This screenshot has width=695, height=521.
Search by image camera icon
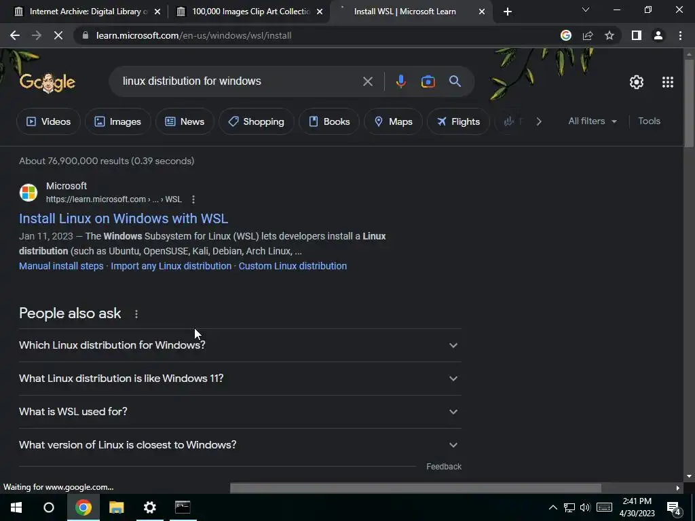click(x=428, y=81)
